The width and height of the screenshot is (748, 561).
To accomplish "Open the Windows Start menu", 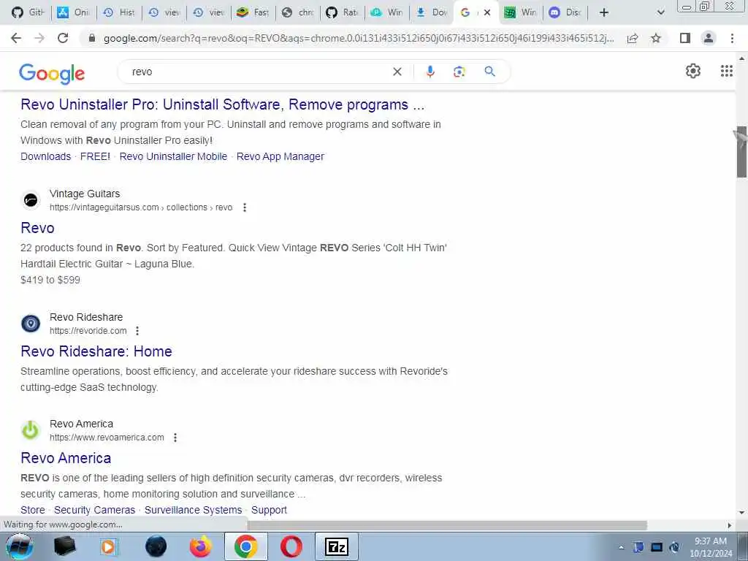I will (x=19, y=546).
